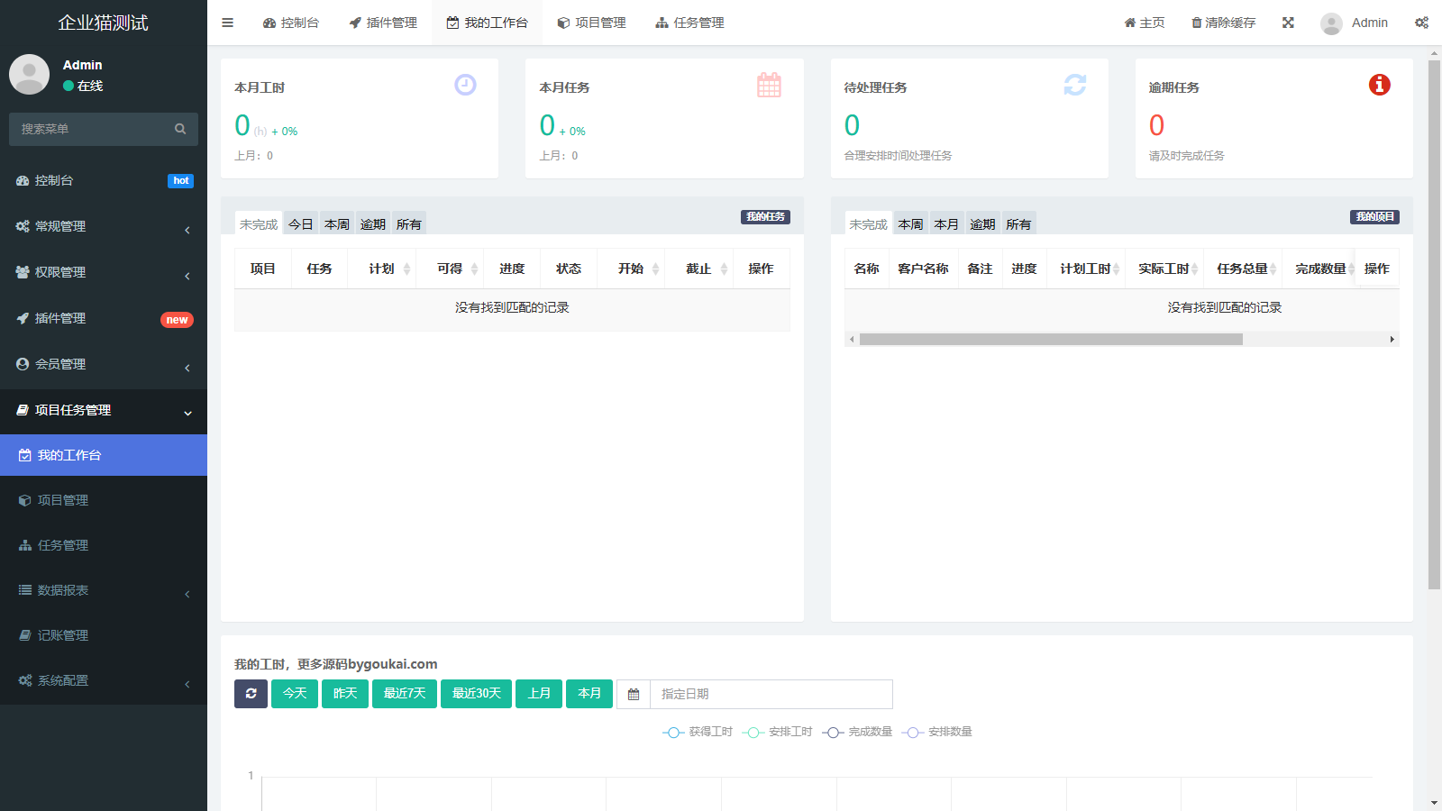Click the hamburger menu toggle icon

coord(227,23)
